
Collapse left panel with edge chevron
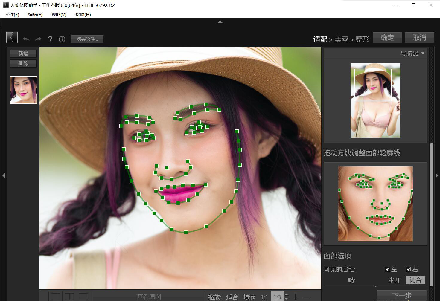[4, 176]
